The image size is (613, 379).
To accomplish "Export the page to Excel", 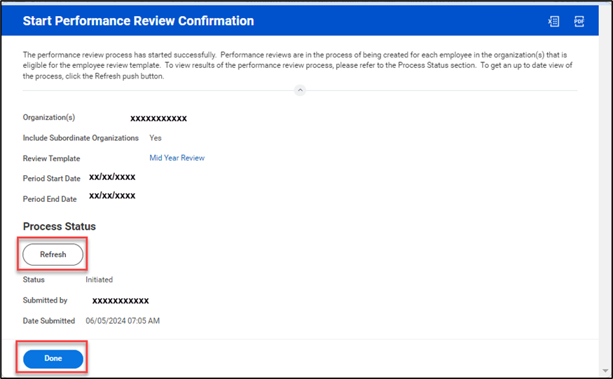I will (x=553, y=22).
